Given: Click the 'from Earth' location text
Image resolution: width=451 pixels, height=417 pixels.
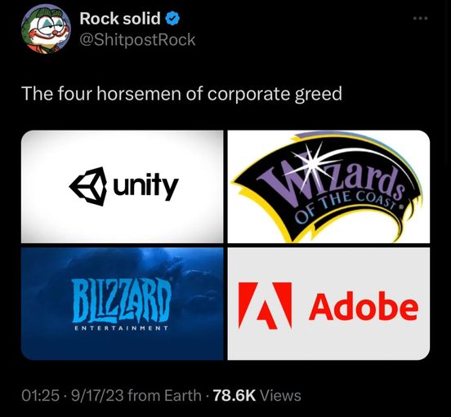Looking at the screenshot, I should (164, 396).
